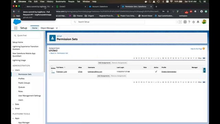Open a new browser tab
The width and height of the screenshot is (220, 124).
point(156,7)
